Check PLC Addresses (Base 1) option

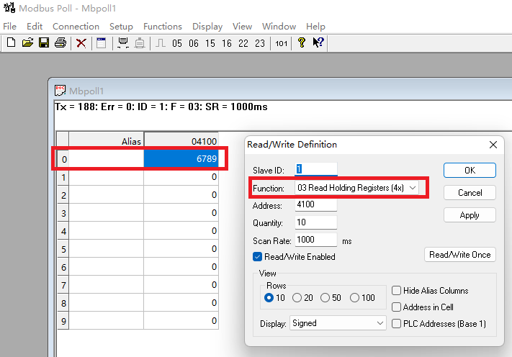[396, 324]
